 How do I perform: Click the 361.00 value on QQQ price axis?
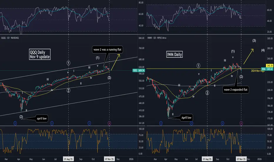pyautogui.click(x=141, y=123)
